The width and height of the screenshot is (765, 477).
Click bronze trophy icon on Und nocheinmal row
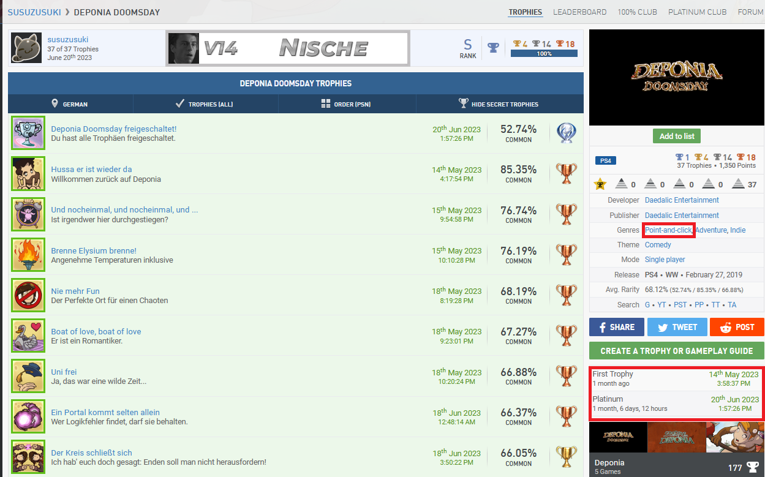[567, 214]
